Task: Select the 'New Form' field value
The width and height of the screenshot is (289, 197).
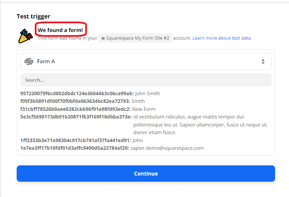Action: tap(144, 109)
